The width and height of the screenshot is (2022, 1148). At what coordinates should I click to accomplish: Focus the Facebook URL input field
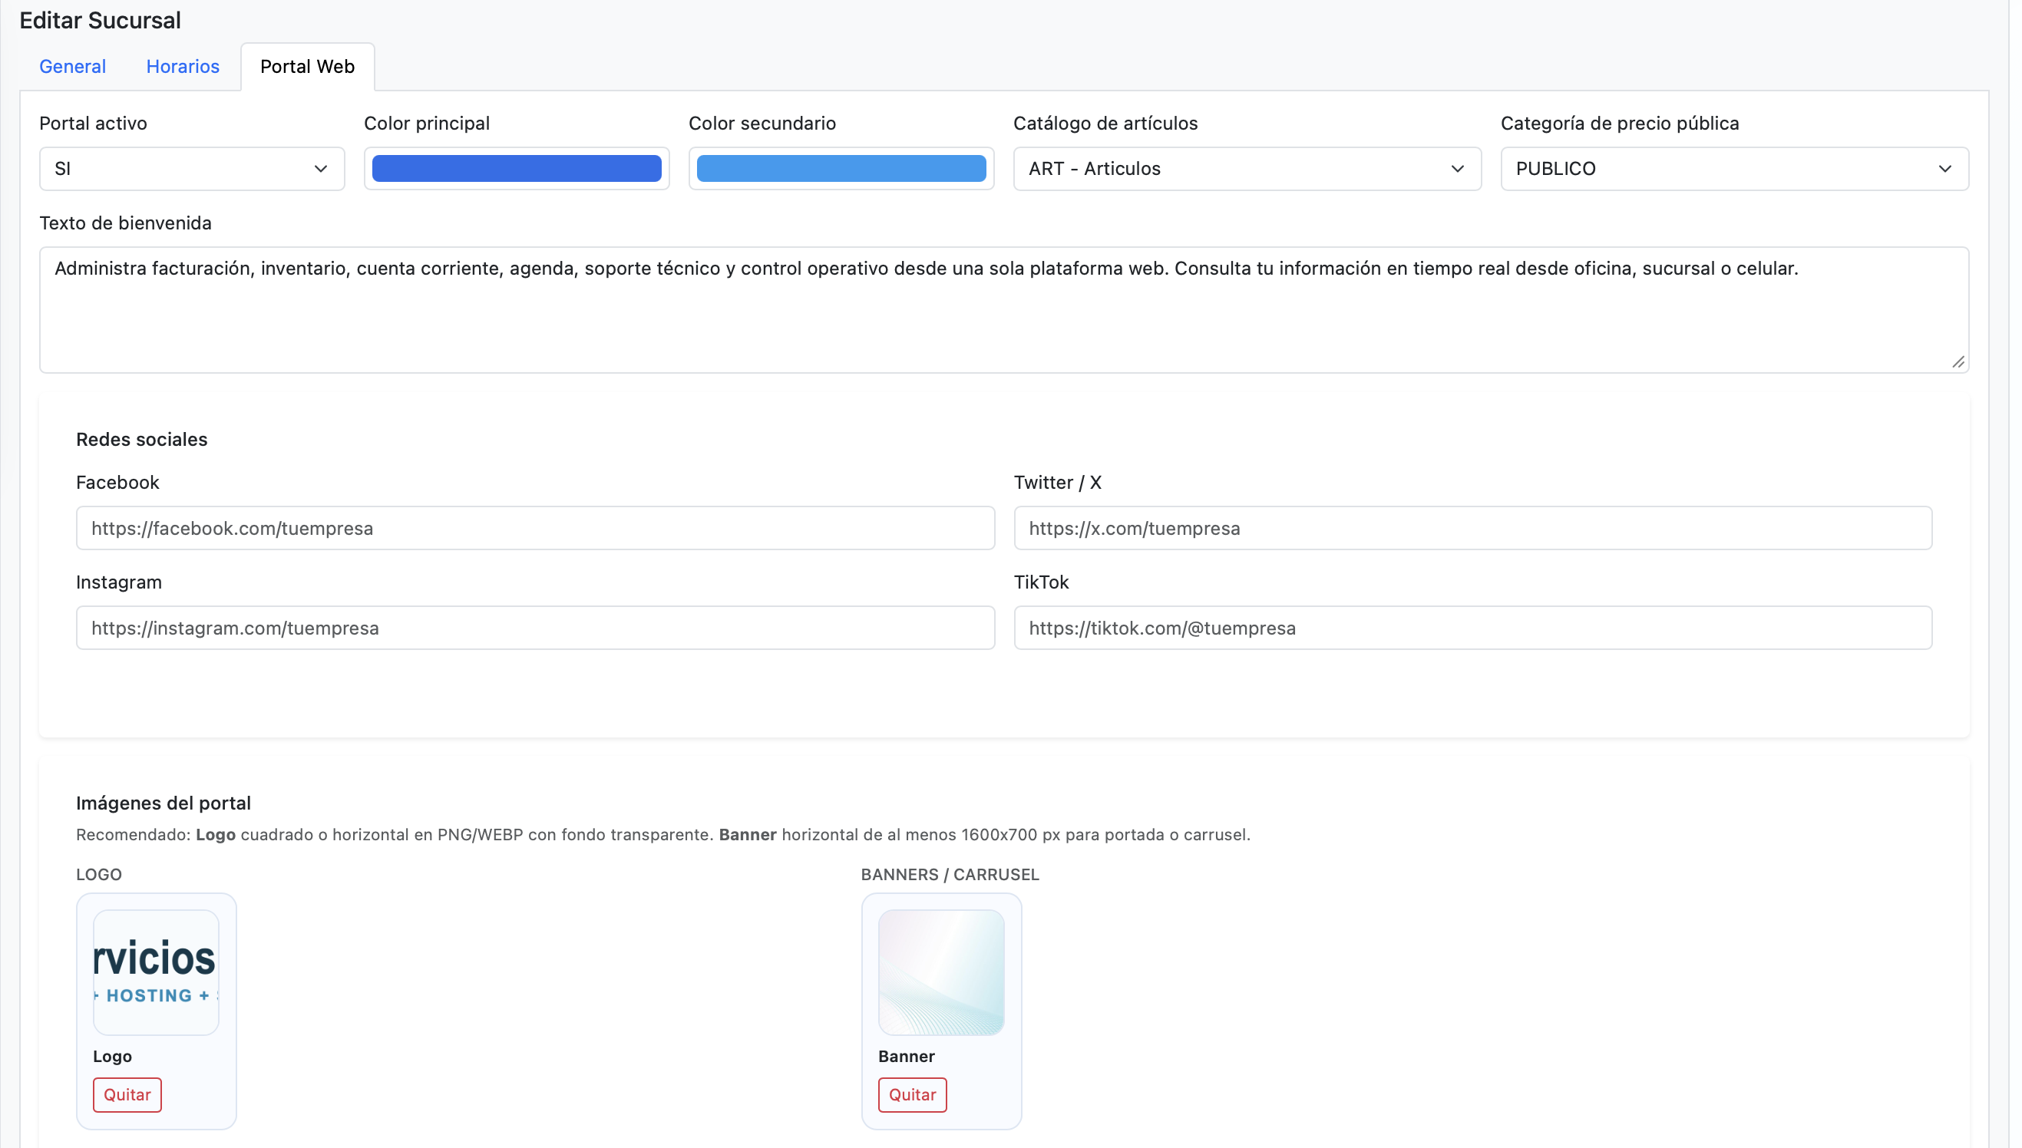point(537,529)
